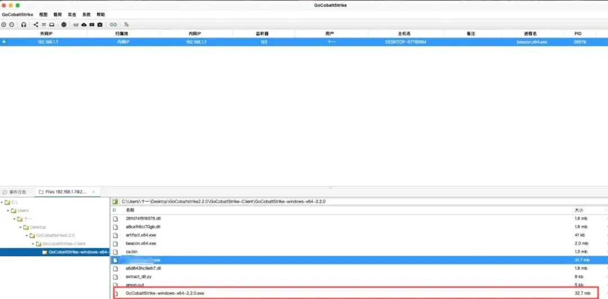
Task: Click the green go-up folder icon by path
Action: 115,202
